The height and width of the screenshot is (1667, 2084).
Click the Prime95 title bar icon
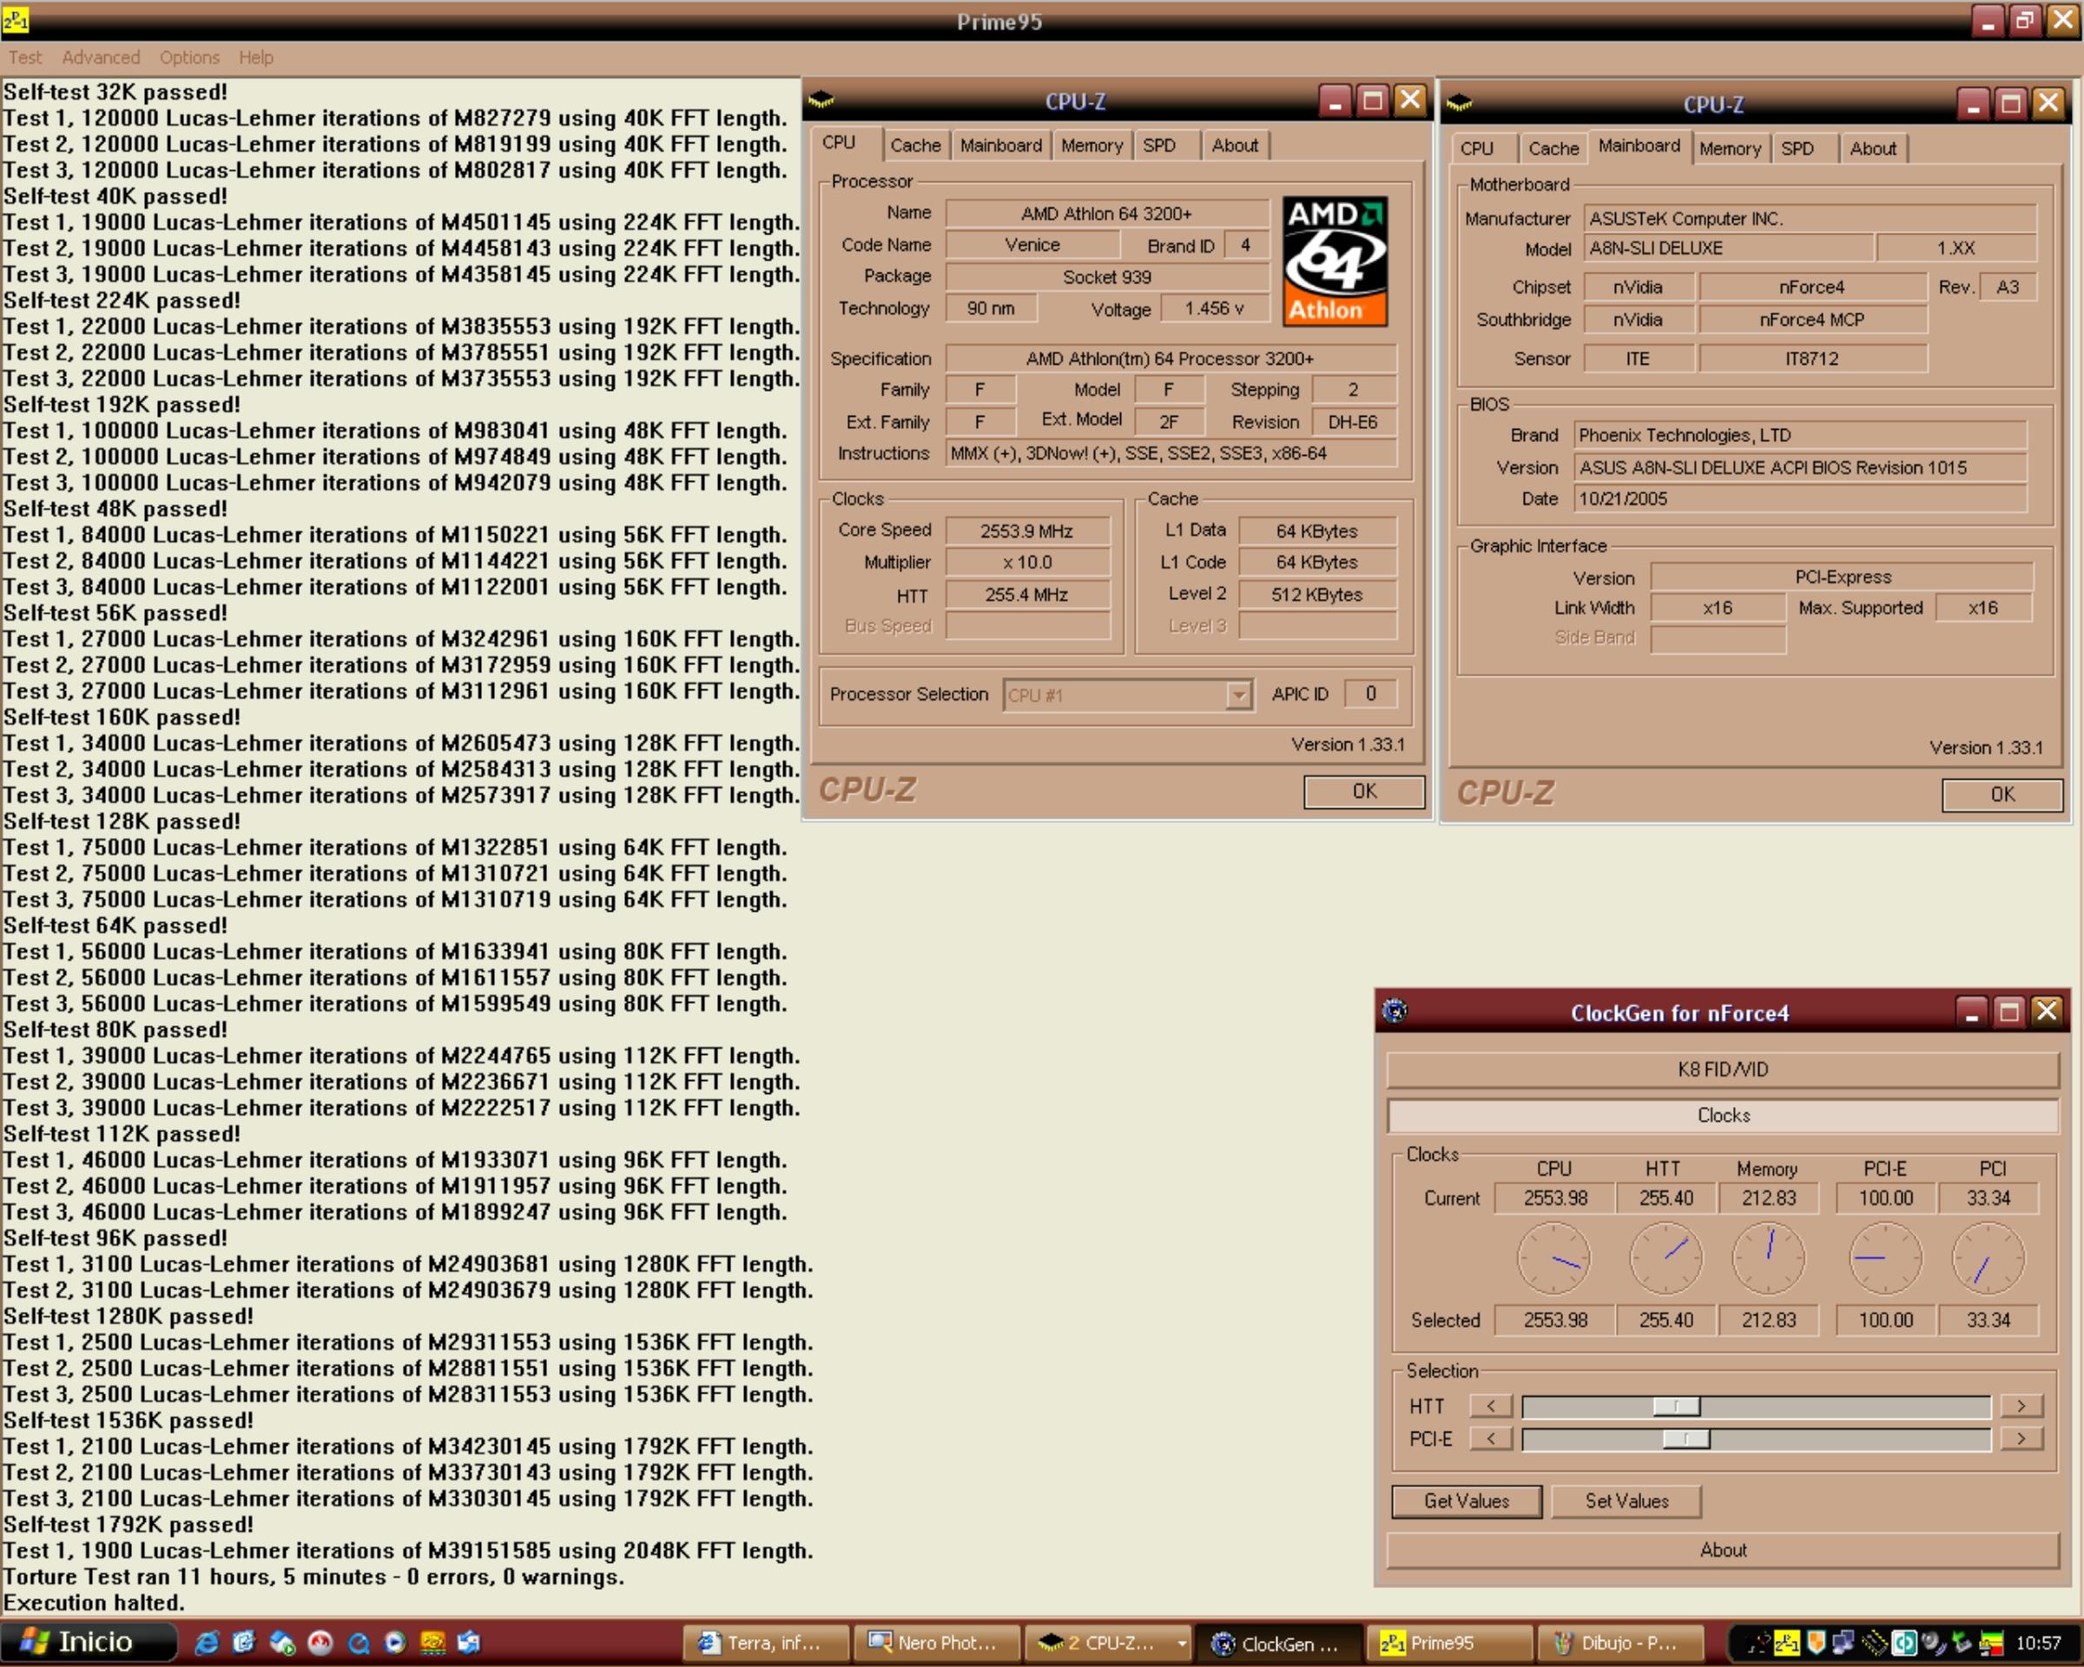click(x=15, y=20)
